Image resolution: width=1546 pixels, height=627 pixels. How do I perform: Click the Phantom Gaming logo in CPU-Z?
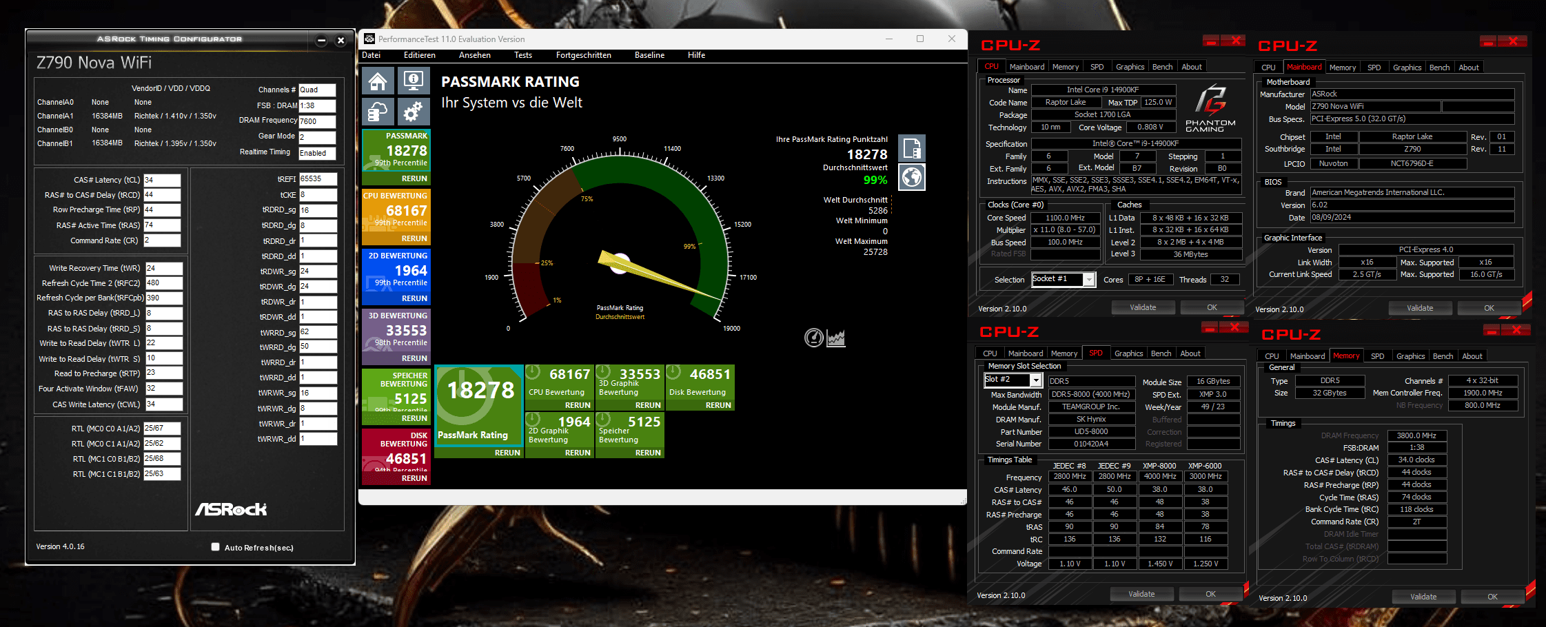[1210, 107]
